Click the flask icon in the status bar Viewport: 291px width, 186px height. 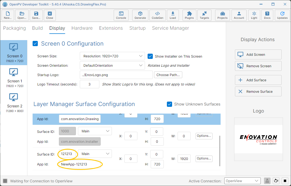click(267, 181)
